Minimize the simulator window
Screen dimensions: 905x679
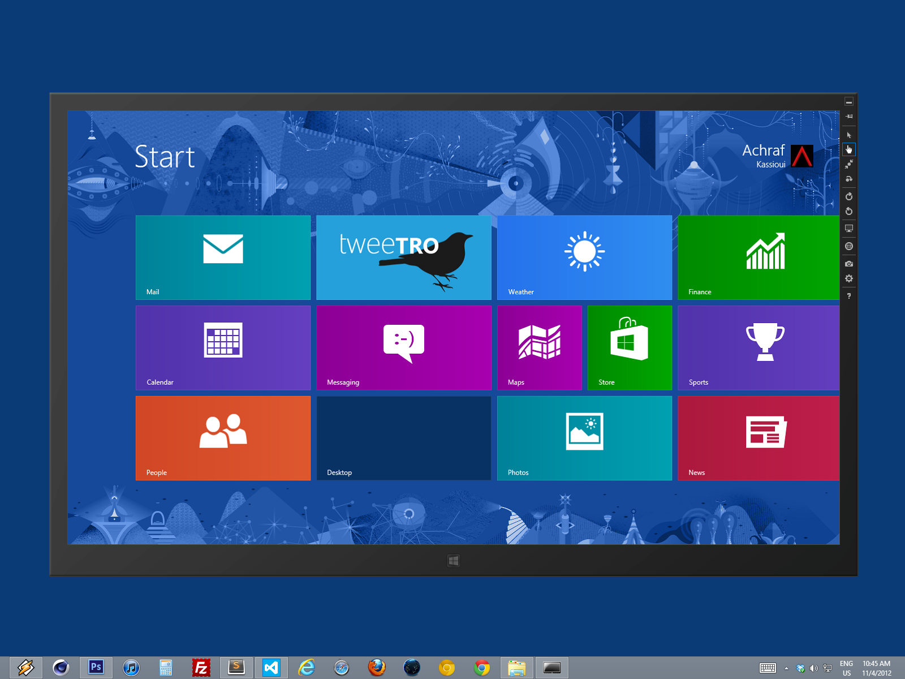849,102
